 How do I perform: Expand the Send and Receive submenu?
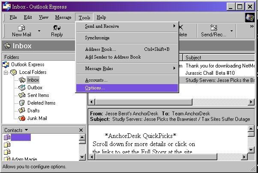[x=174, y=26]
